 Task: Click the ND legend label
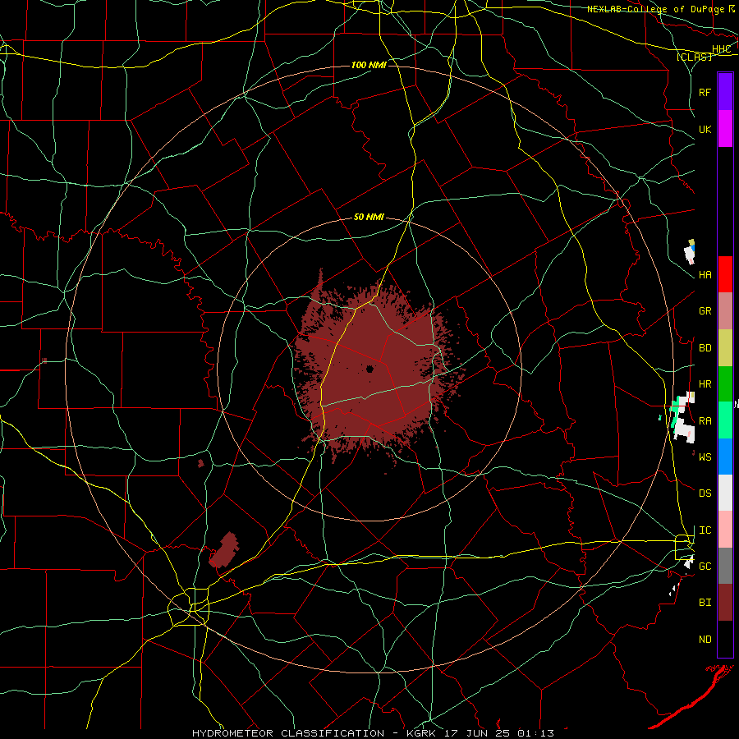tap(705, 640)
